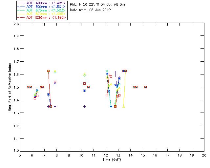Click the green dashed line sample in legend
210x168 pixels.
(x=21, y=10)
